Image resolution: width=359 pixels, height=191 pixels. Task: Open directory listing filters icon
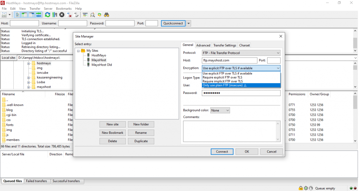[x=85, y=15]
